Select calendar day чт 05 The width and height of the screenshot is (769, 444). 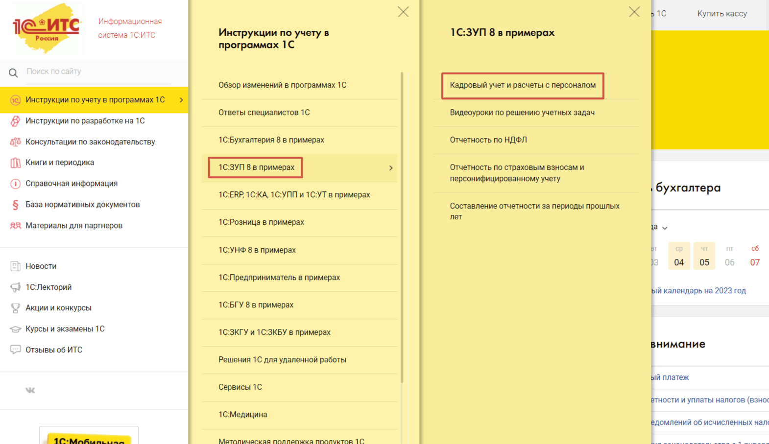(x=704, y=256)
